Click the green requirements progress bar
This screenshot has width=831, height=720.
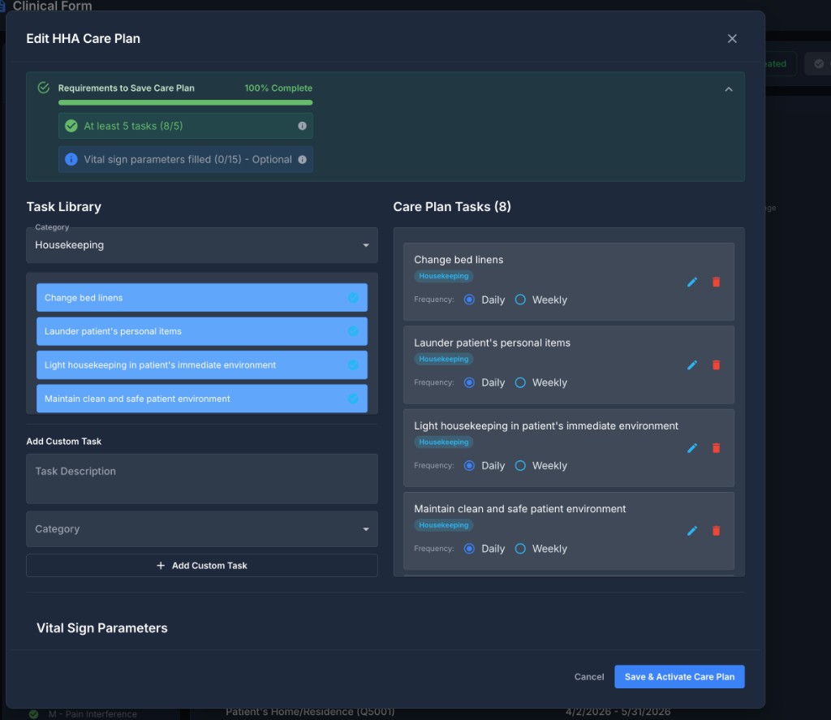tap(186, 102)
